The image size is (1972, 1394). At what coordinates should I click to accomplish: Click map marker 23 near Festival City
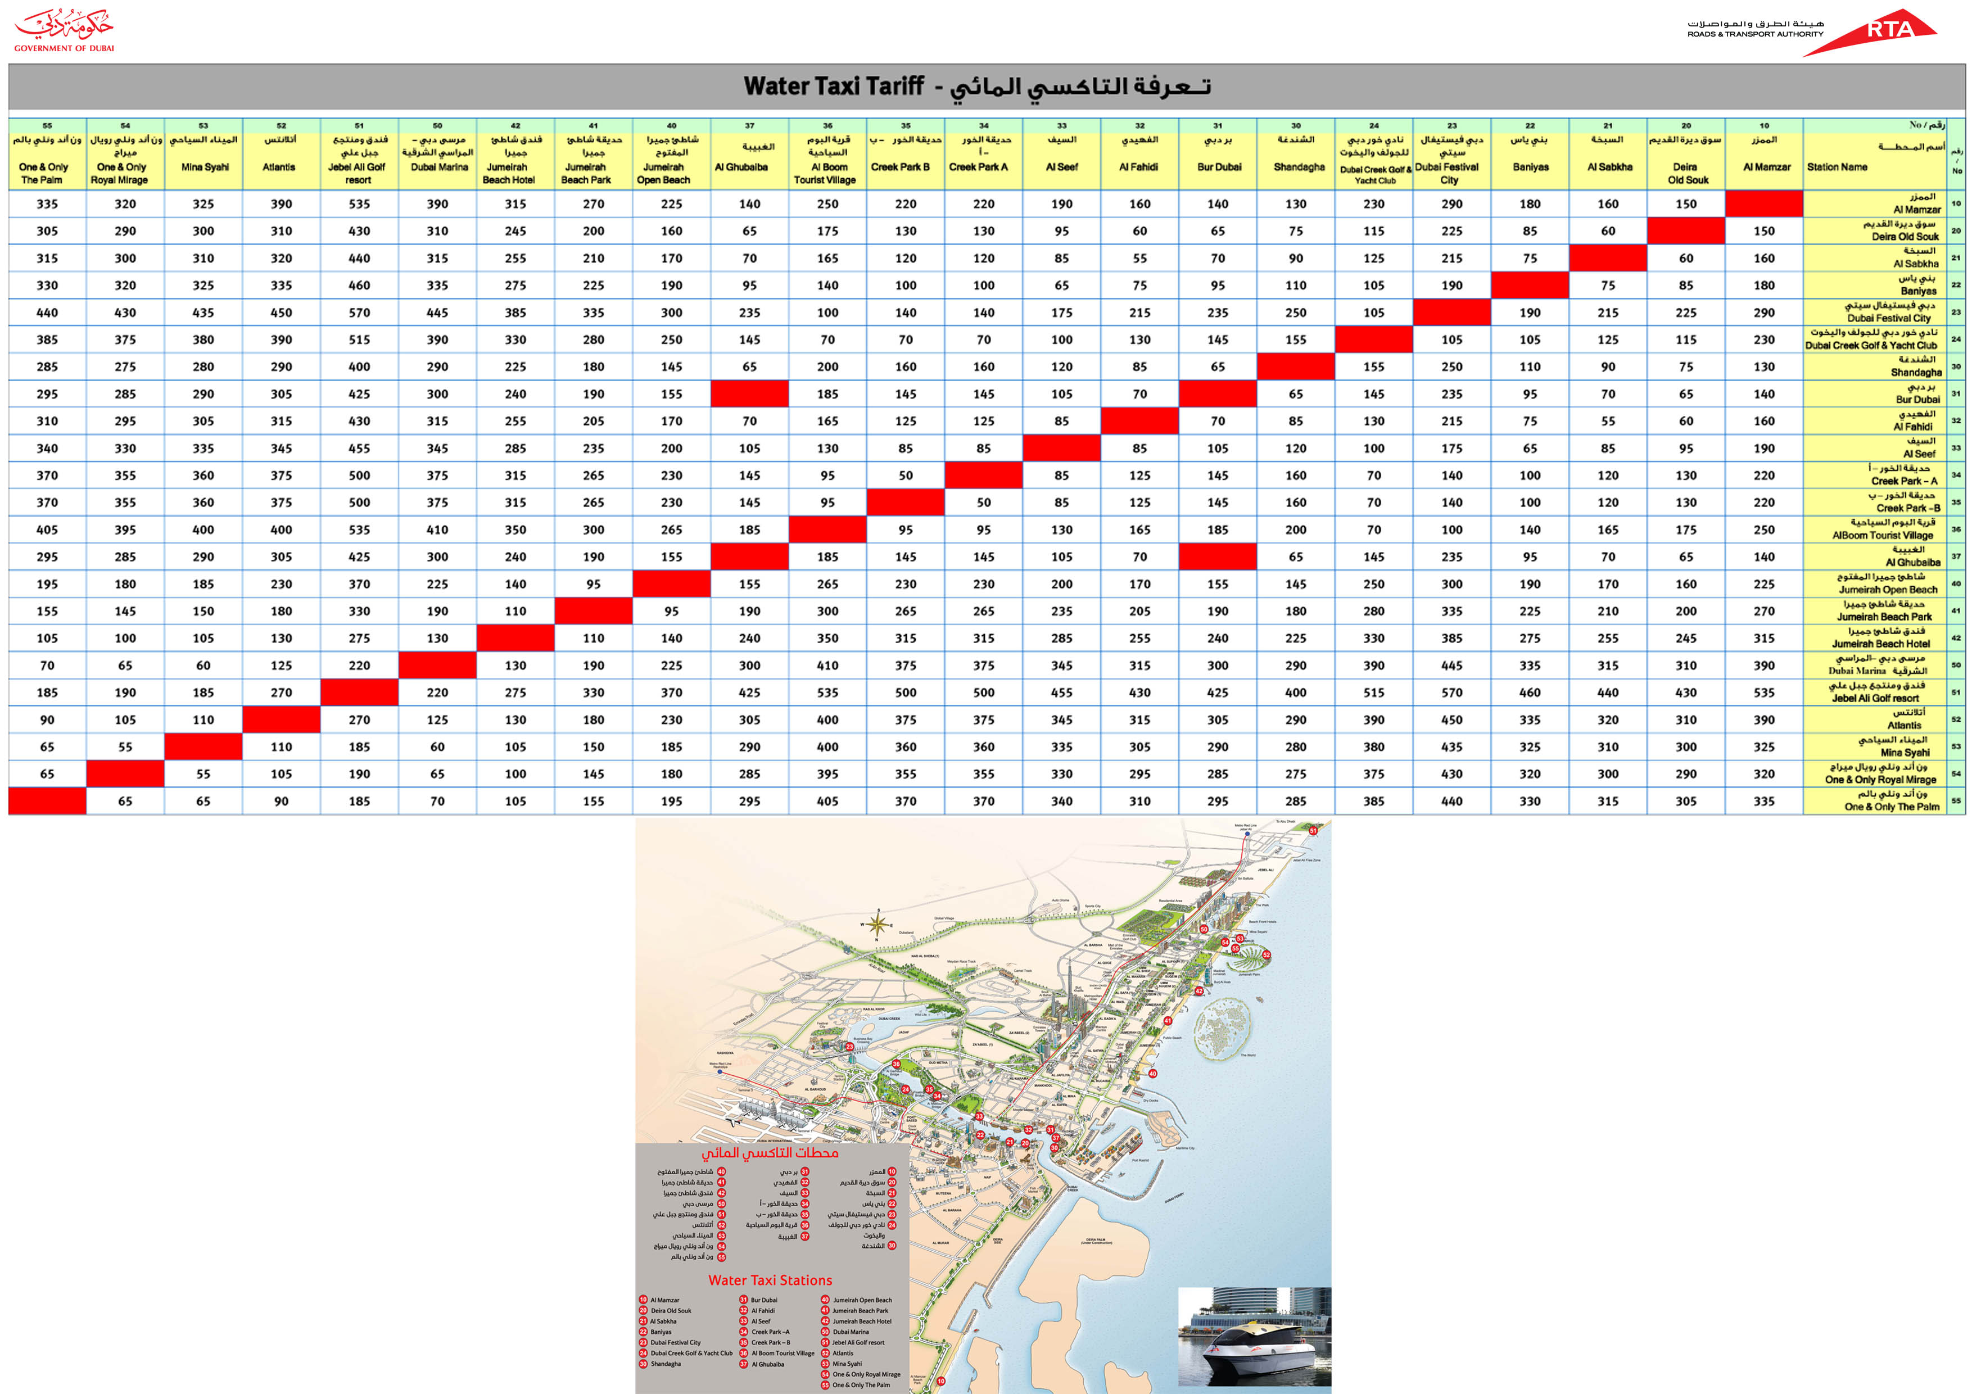coord(851,1047)
